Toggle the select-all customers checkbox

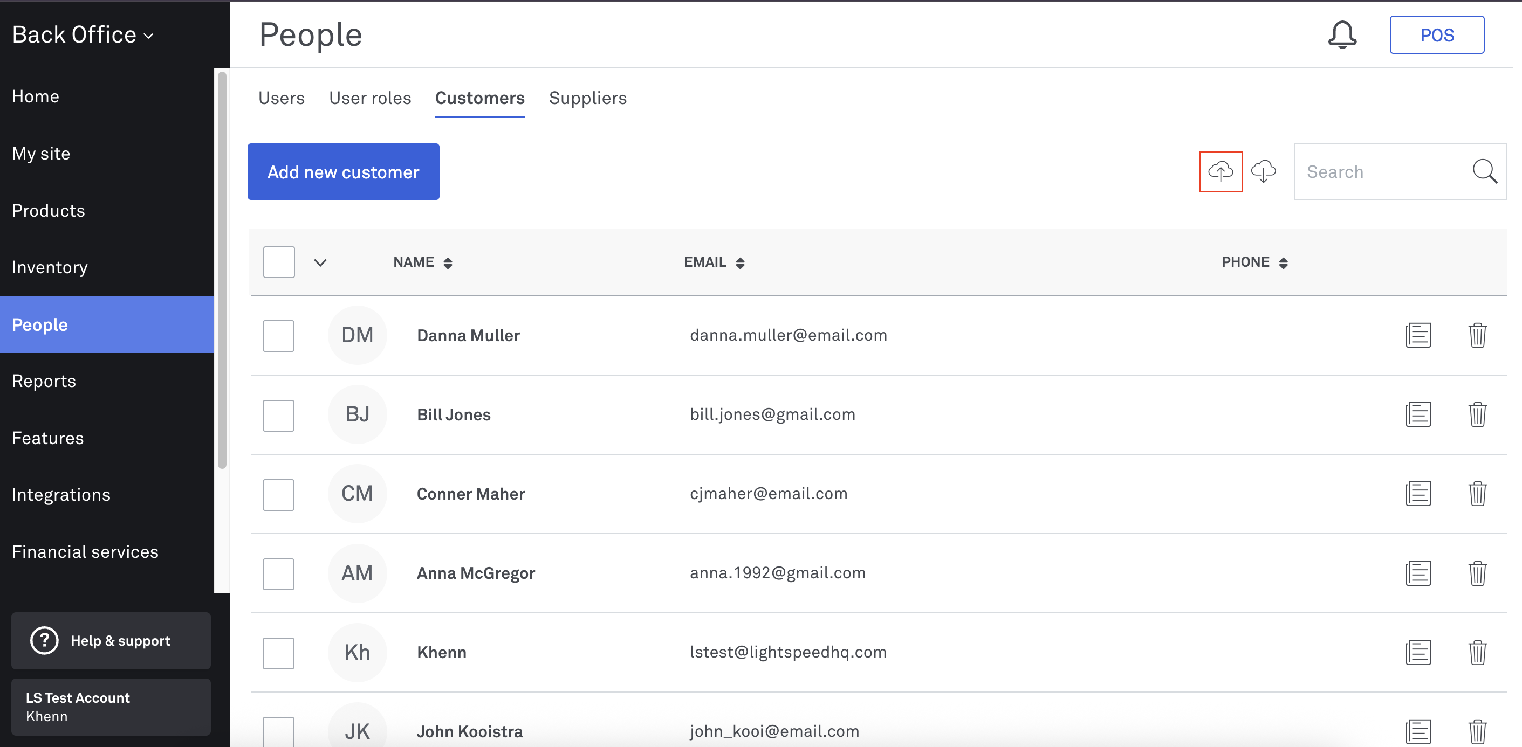click(279, 262)
